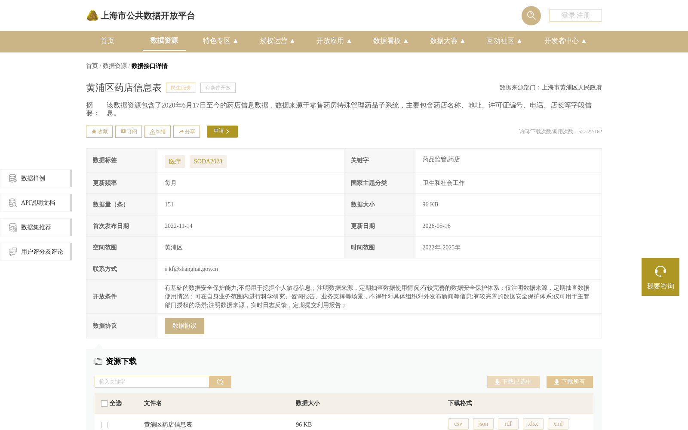Check the 黄浦区药店信息表 file row checkbox

point(104,425)
